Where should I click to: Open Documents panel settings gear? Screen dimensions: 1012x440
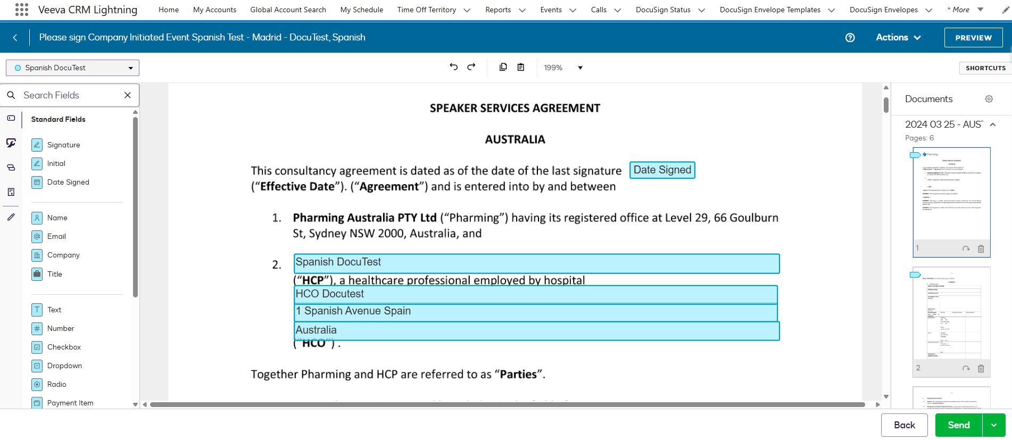(989, 99)
